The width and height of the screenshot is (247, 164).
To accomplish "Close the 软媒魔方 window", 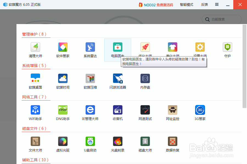I will [240, 5].
